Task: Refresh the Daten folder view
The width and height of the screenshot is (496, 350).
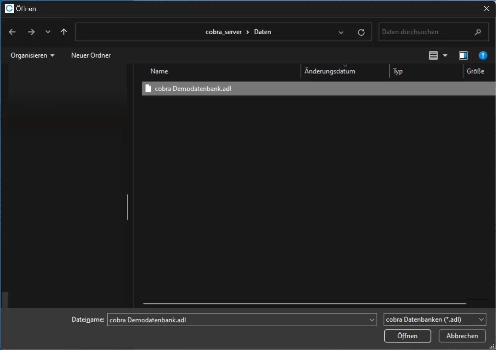Action: click(x=361, y=32)
